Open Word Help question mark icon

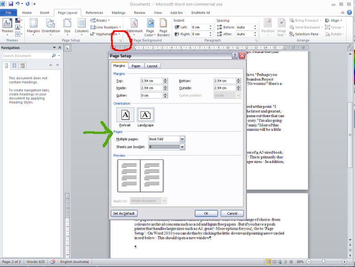[350, 12]
